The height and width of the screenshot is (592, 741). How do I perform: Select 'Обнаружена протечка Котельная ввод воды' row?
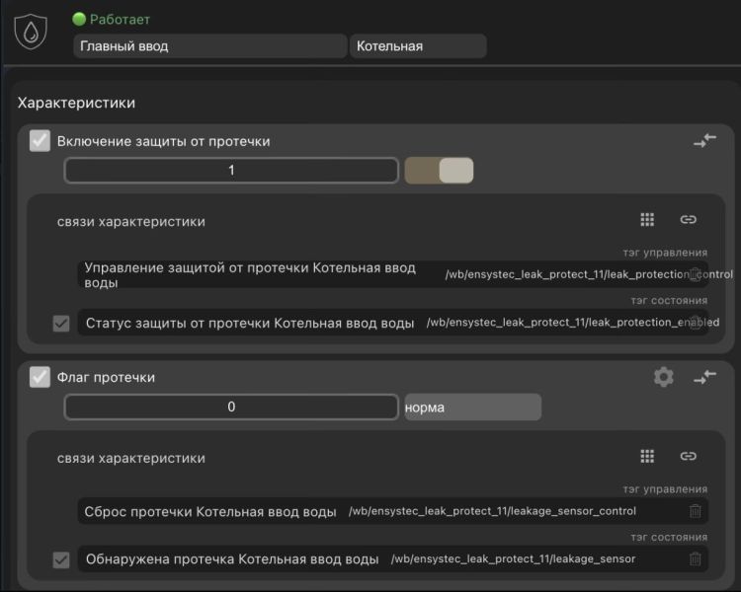pyautogui.click(x=392, y=559)
